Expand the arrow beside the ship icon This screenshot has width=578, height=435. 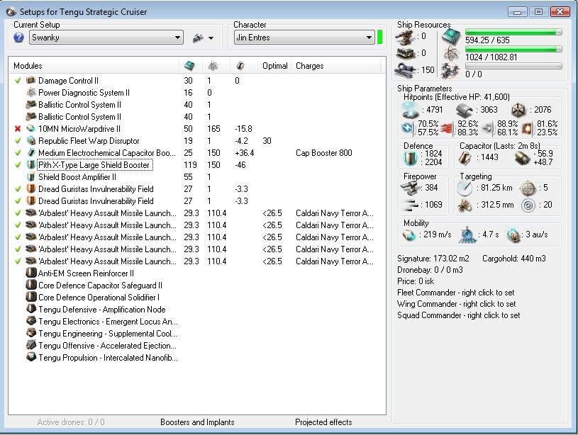tap(211, 38)
